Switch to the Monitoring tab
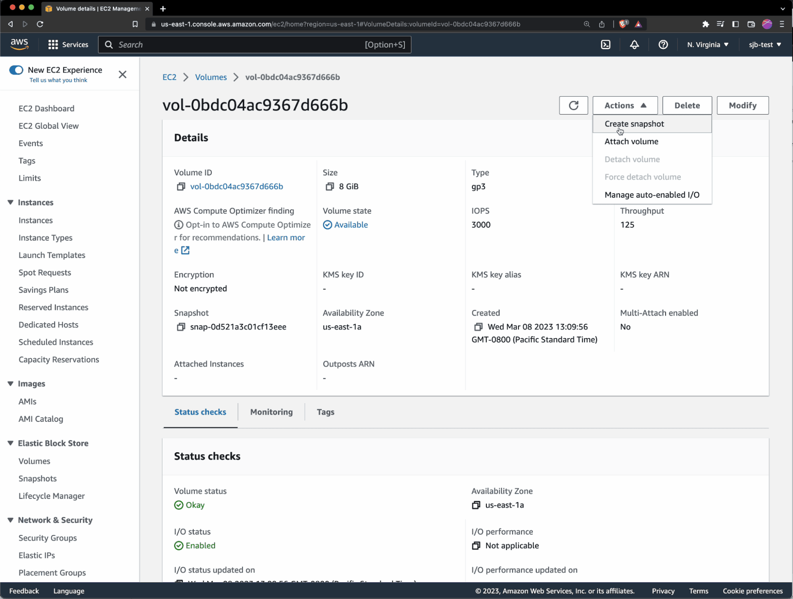Screen dimensions: 793x599 [271, 412]
